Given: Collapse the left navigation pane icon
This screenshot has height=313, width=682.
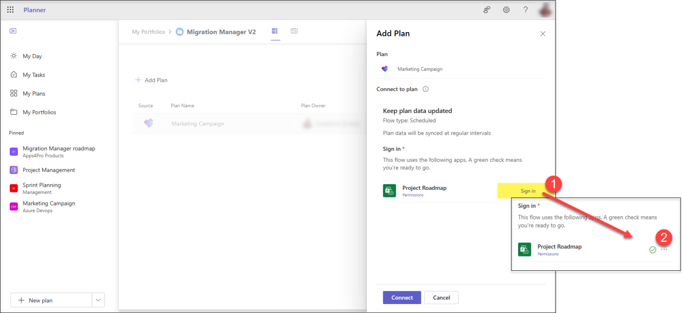Looking at the screenshot, I should (x=13, y=31).
